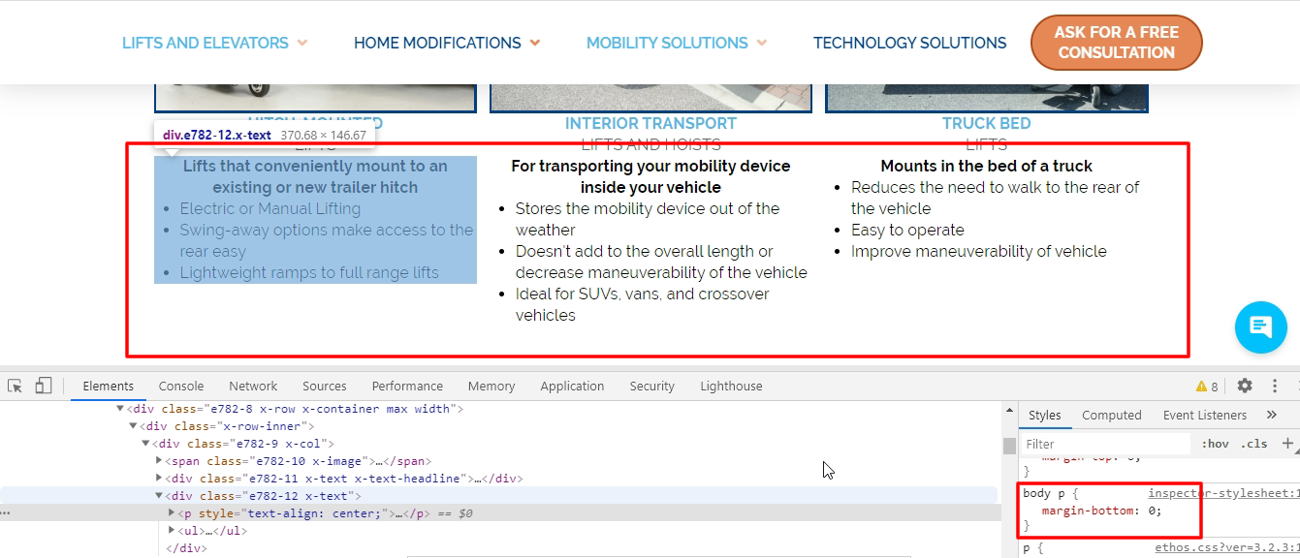Expand the centered p element node
This screenshot has height=558, width=1300.
pos(173,513)
